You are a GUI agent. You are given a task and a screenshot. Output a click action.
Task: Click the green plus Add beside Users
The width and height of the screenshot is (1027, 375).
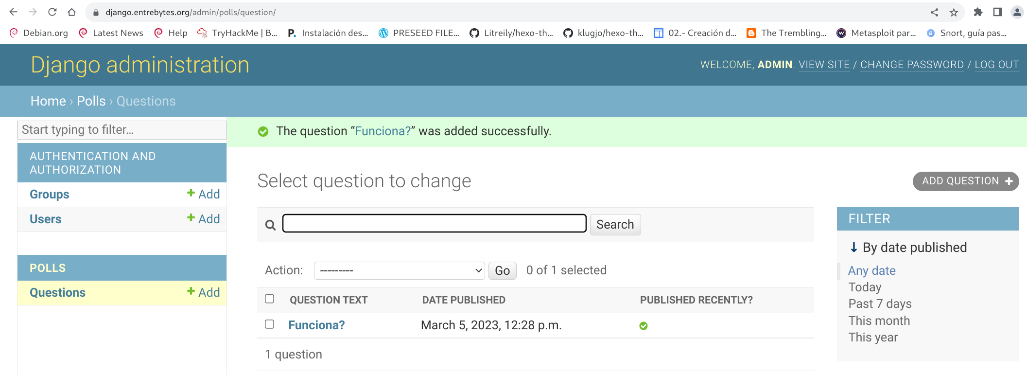[204, 219]
